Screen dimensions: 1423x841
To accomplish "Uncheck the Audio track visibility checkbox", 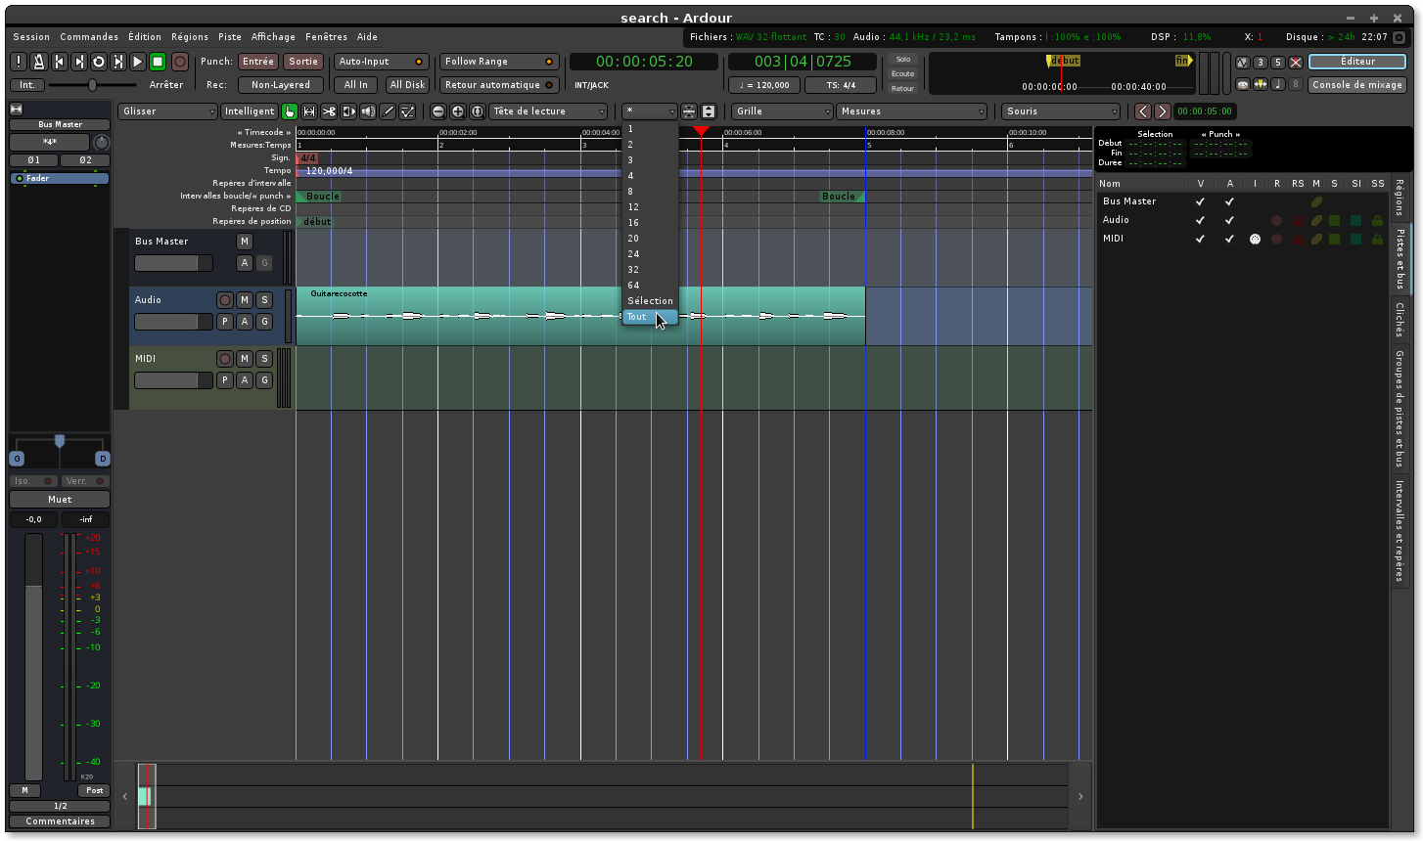I will pyautogui.click(x=1200, y=220).
